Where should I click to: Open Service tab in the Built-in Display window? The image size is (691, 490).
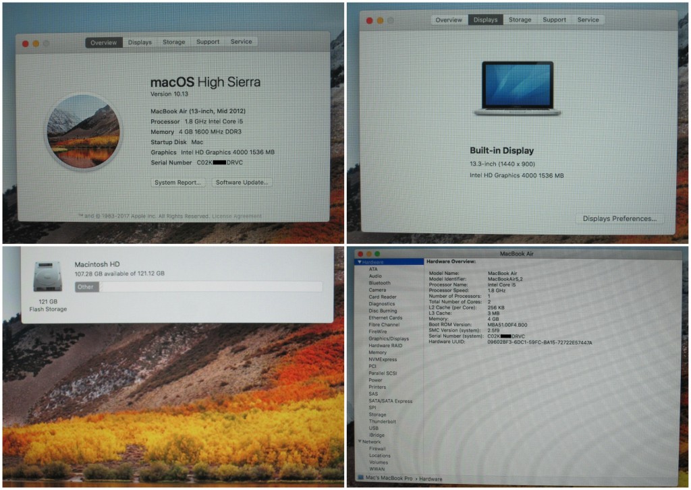point(588,20)
